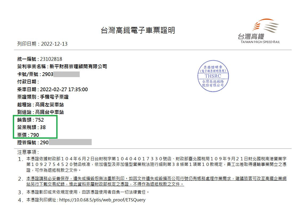Viewport: 306px width, 211px height.
Task: Click the 銷售額 value 752
Action: (x=39, y=120)
